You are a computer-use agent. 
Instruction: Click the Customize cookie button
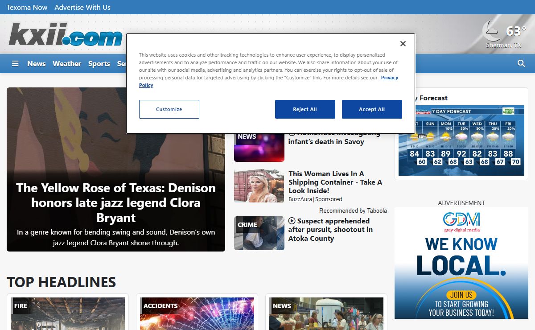(169, 109)
